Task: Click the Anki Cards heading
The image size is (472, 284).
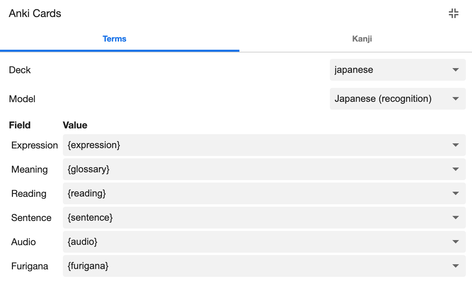Action: 35,14
